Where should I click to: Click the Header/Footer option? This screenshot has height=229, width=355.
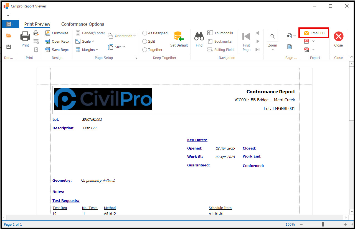[x=90, y=33]
